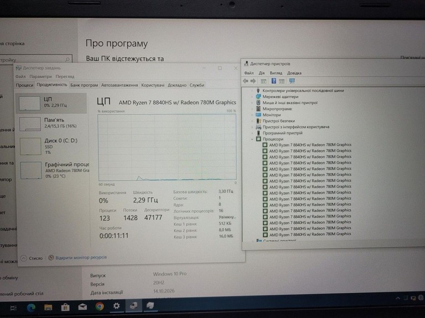
Task: Open File Explorer from the taskbar
Action: 48,307
